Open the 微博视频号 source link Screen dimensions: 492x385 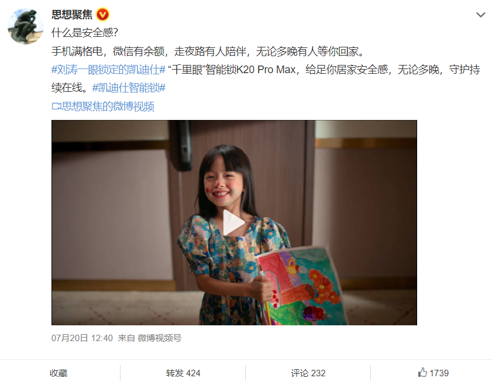159,338
